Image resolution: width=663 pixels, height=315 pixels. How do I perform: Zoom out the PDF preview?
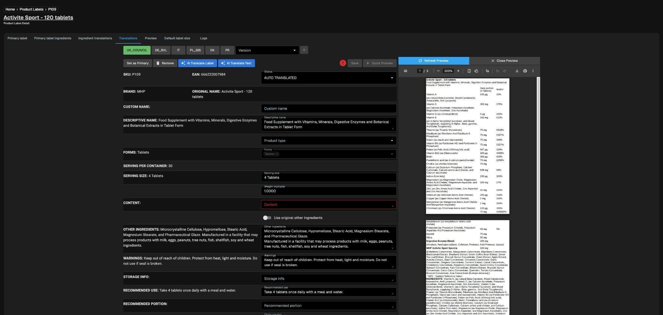coord(438,71)
